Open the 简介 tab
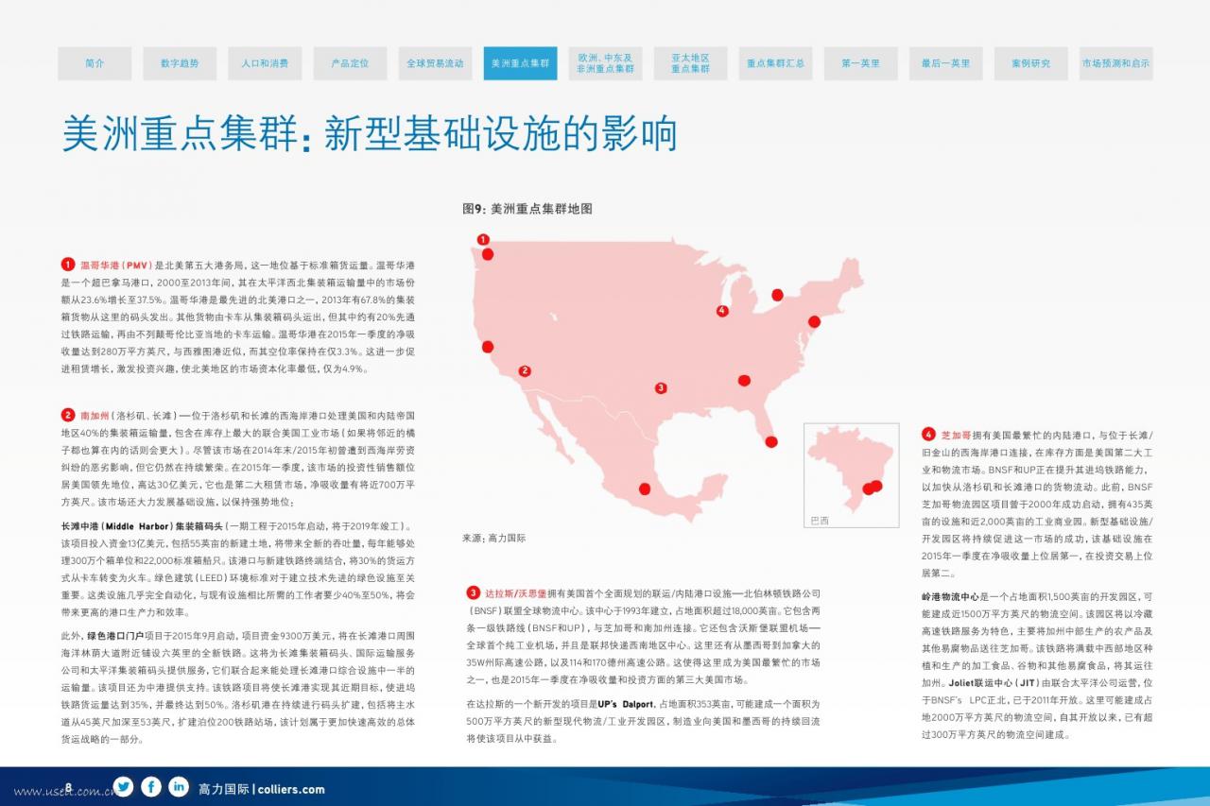The width and height of the screenshot is (1210, 806). click(95, 63)
